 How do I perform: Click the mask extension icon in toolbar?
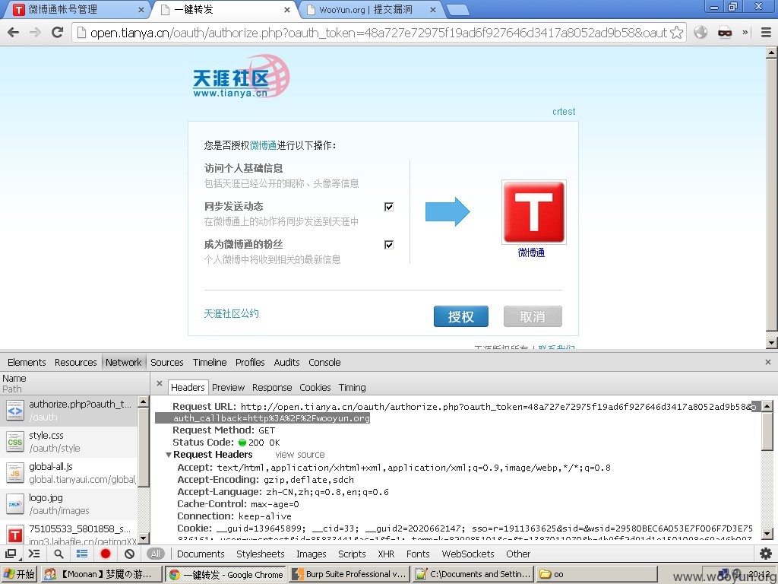point(725,33)
